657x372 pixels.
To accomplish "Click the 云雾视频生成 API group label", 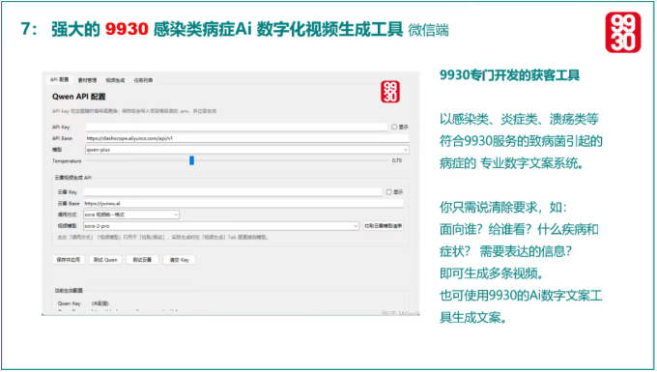I will click(72, 178).
